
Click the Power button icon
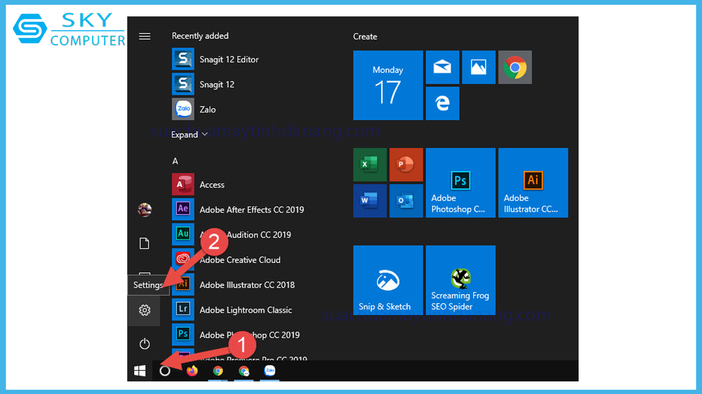point(144,344)
